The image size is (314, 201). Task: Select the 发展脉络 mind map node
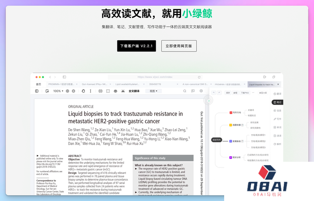point(235,141)
